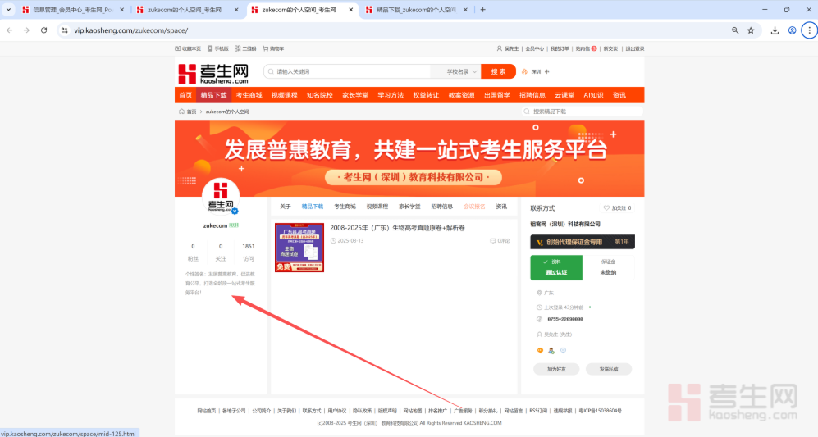Expand the 学校名录 search category dropdown

(x=462, y=71)
